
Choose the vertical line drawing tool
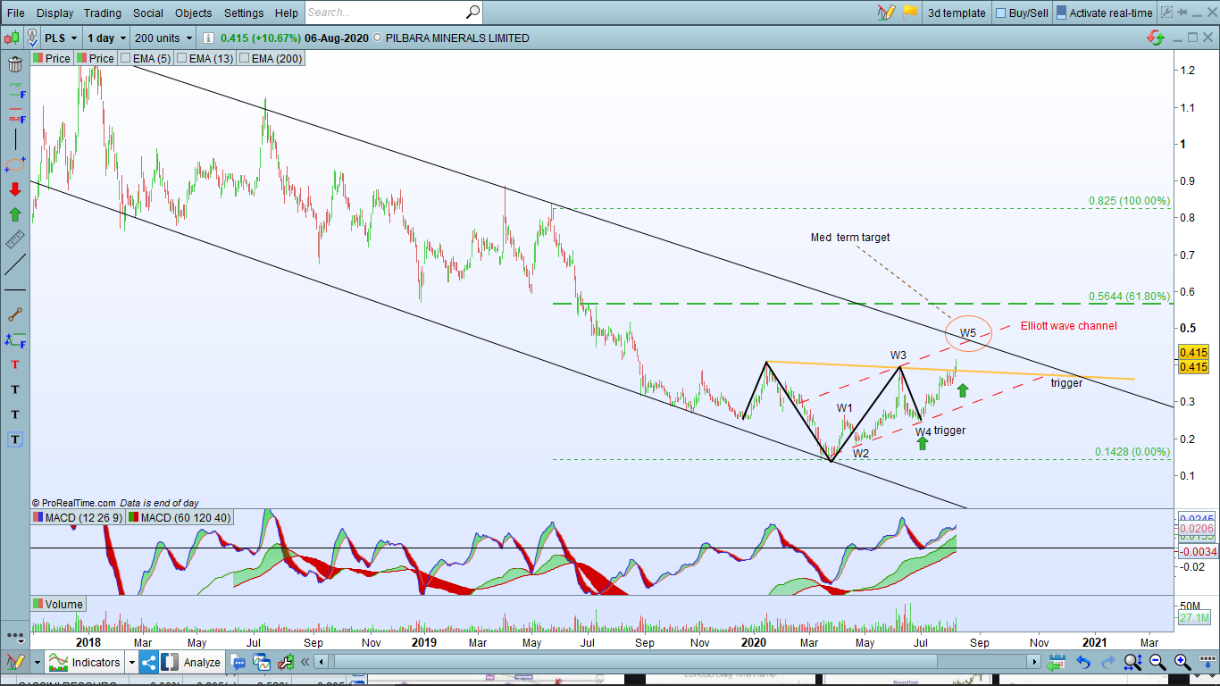15,139
